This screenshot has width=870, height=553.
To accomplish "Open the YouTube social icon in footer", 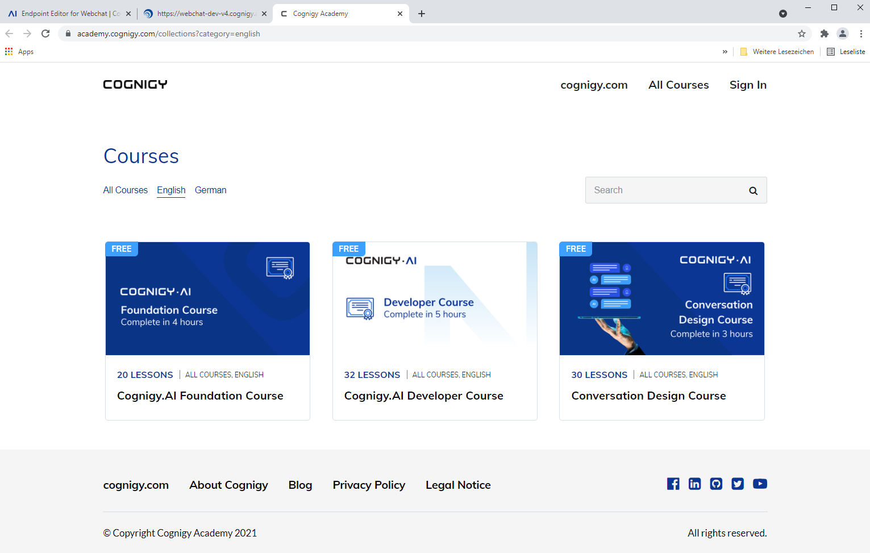I will [760, 484].
